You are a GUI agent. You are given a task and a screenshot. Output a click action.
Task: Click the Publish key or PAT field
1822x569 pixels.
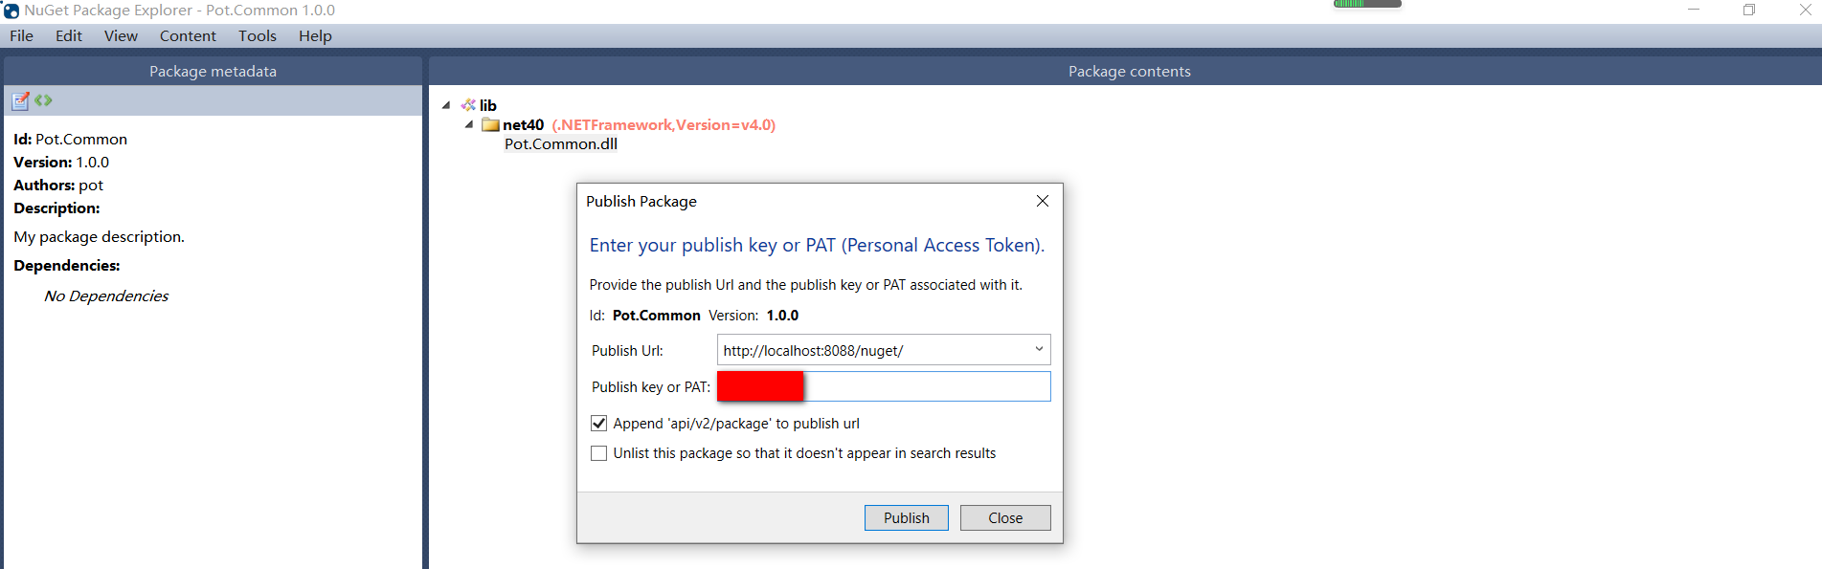[925, 386]
